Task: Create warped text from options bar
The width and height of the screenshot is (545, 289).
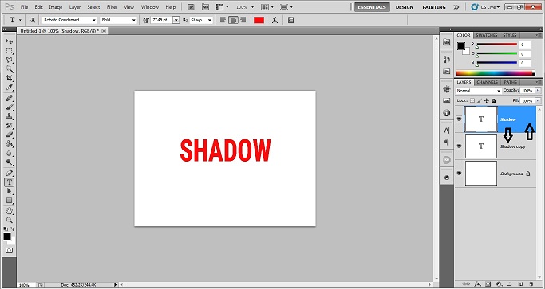Action: click(275, 20)
